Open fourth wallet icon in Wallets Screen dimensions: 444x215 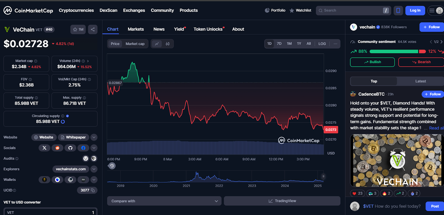(83, 180)
